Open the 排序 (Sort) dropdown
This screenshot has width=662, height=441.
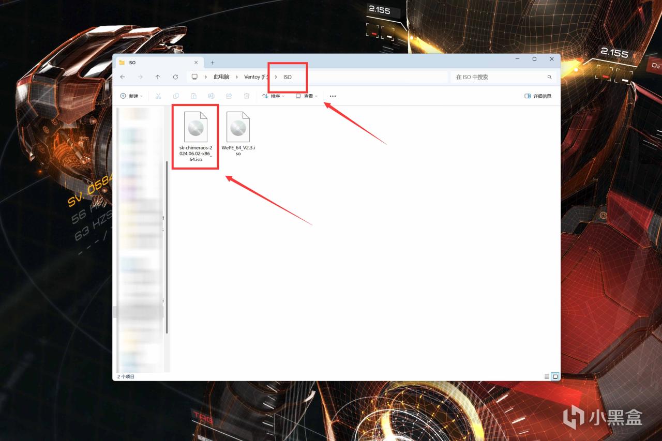(274, 96)
